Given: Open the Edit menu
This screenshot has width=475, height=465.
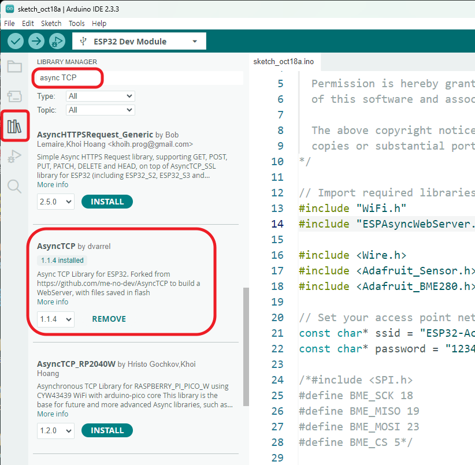Looking at the screenshot, I should (x=28, y=23).
